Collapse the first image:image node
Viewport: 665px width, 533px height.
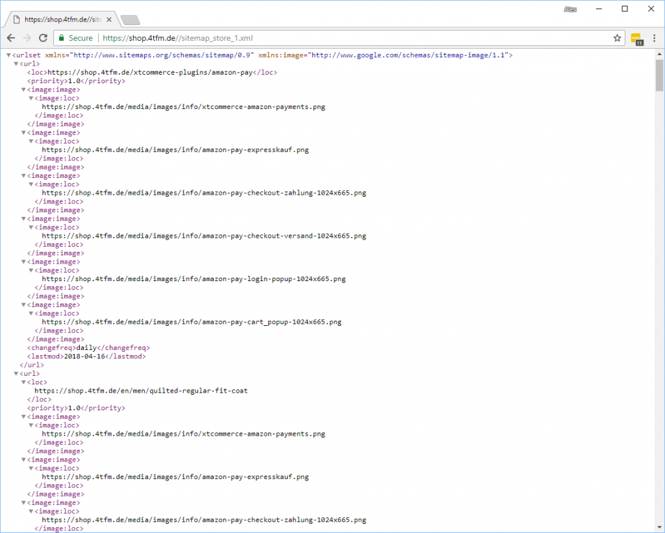(23, 90)
